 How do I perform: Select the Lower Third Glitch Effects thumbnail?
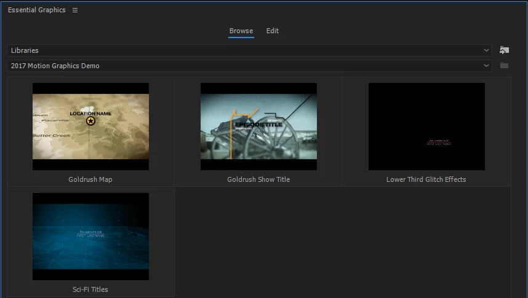tap(426, 127)
